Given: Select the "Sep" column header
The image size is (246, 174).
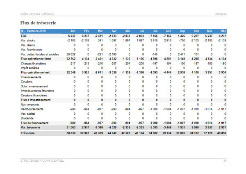Looking at the screenshot, I should pos(182,31).
